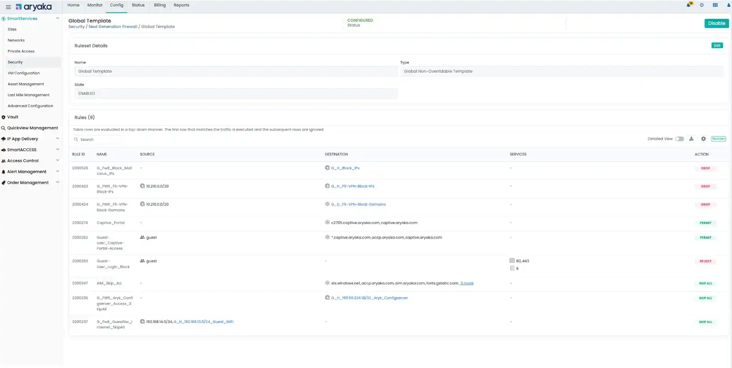The image size is (732, 368).
Task: Click the globe icon in rule 2000423 source
Action: (142, 186)
